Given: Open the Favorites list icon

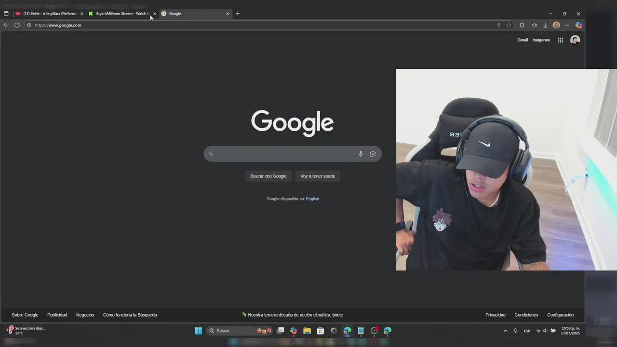Looking at the screenshot, I should point(534,25).
